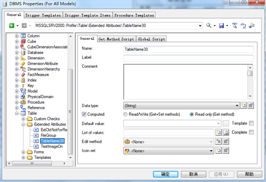This screenshot has width=266, height=182.
Task: Click the Procedure gears icon
Action: click(23, 102)
